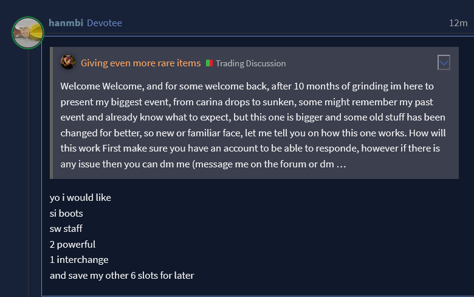Click the "1 interchange" line in the post

click(x=79, y=259)
